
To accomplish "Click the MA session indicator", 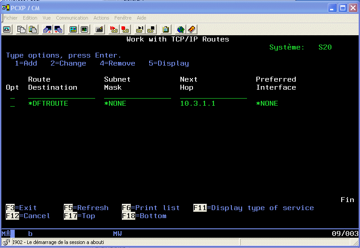I will point(6,234).
